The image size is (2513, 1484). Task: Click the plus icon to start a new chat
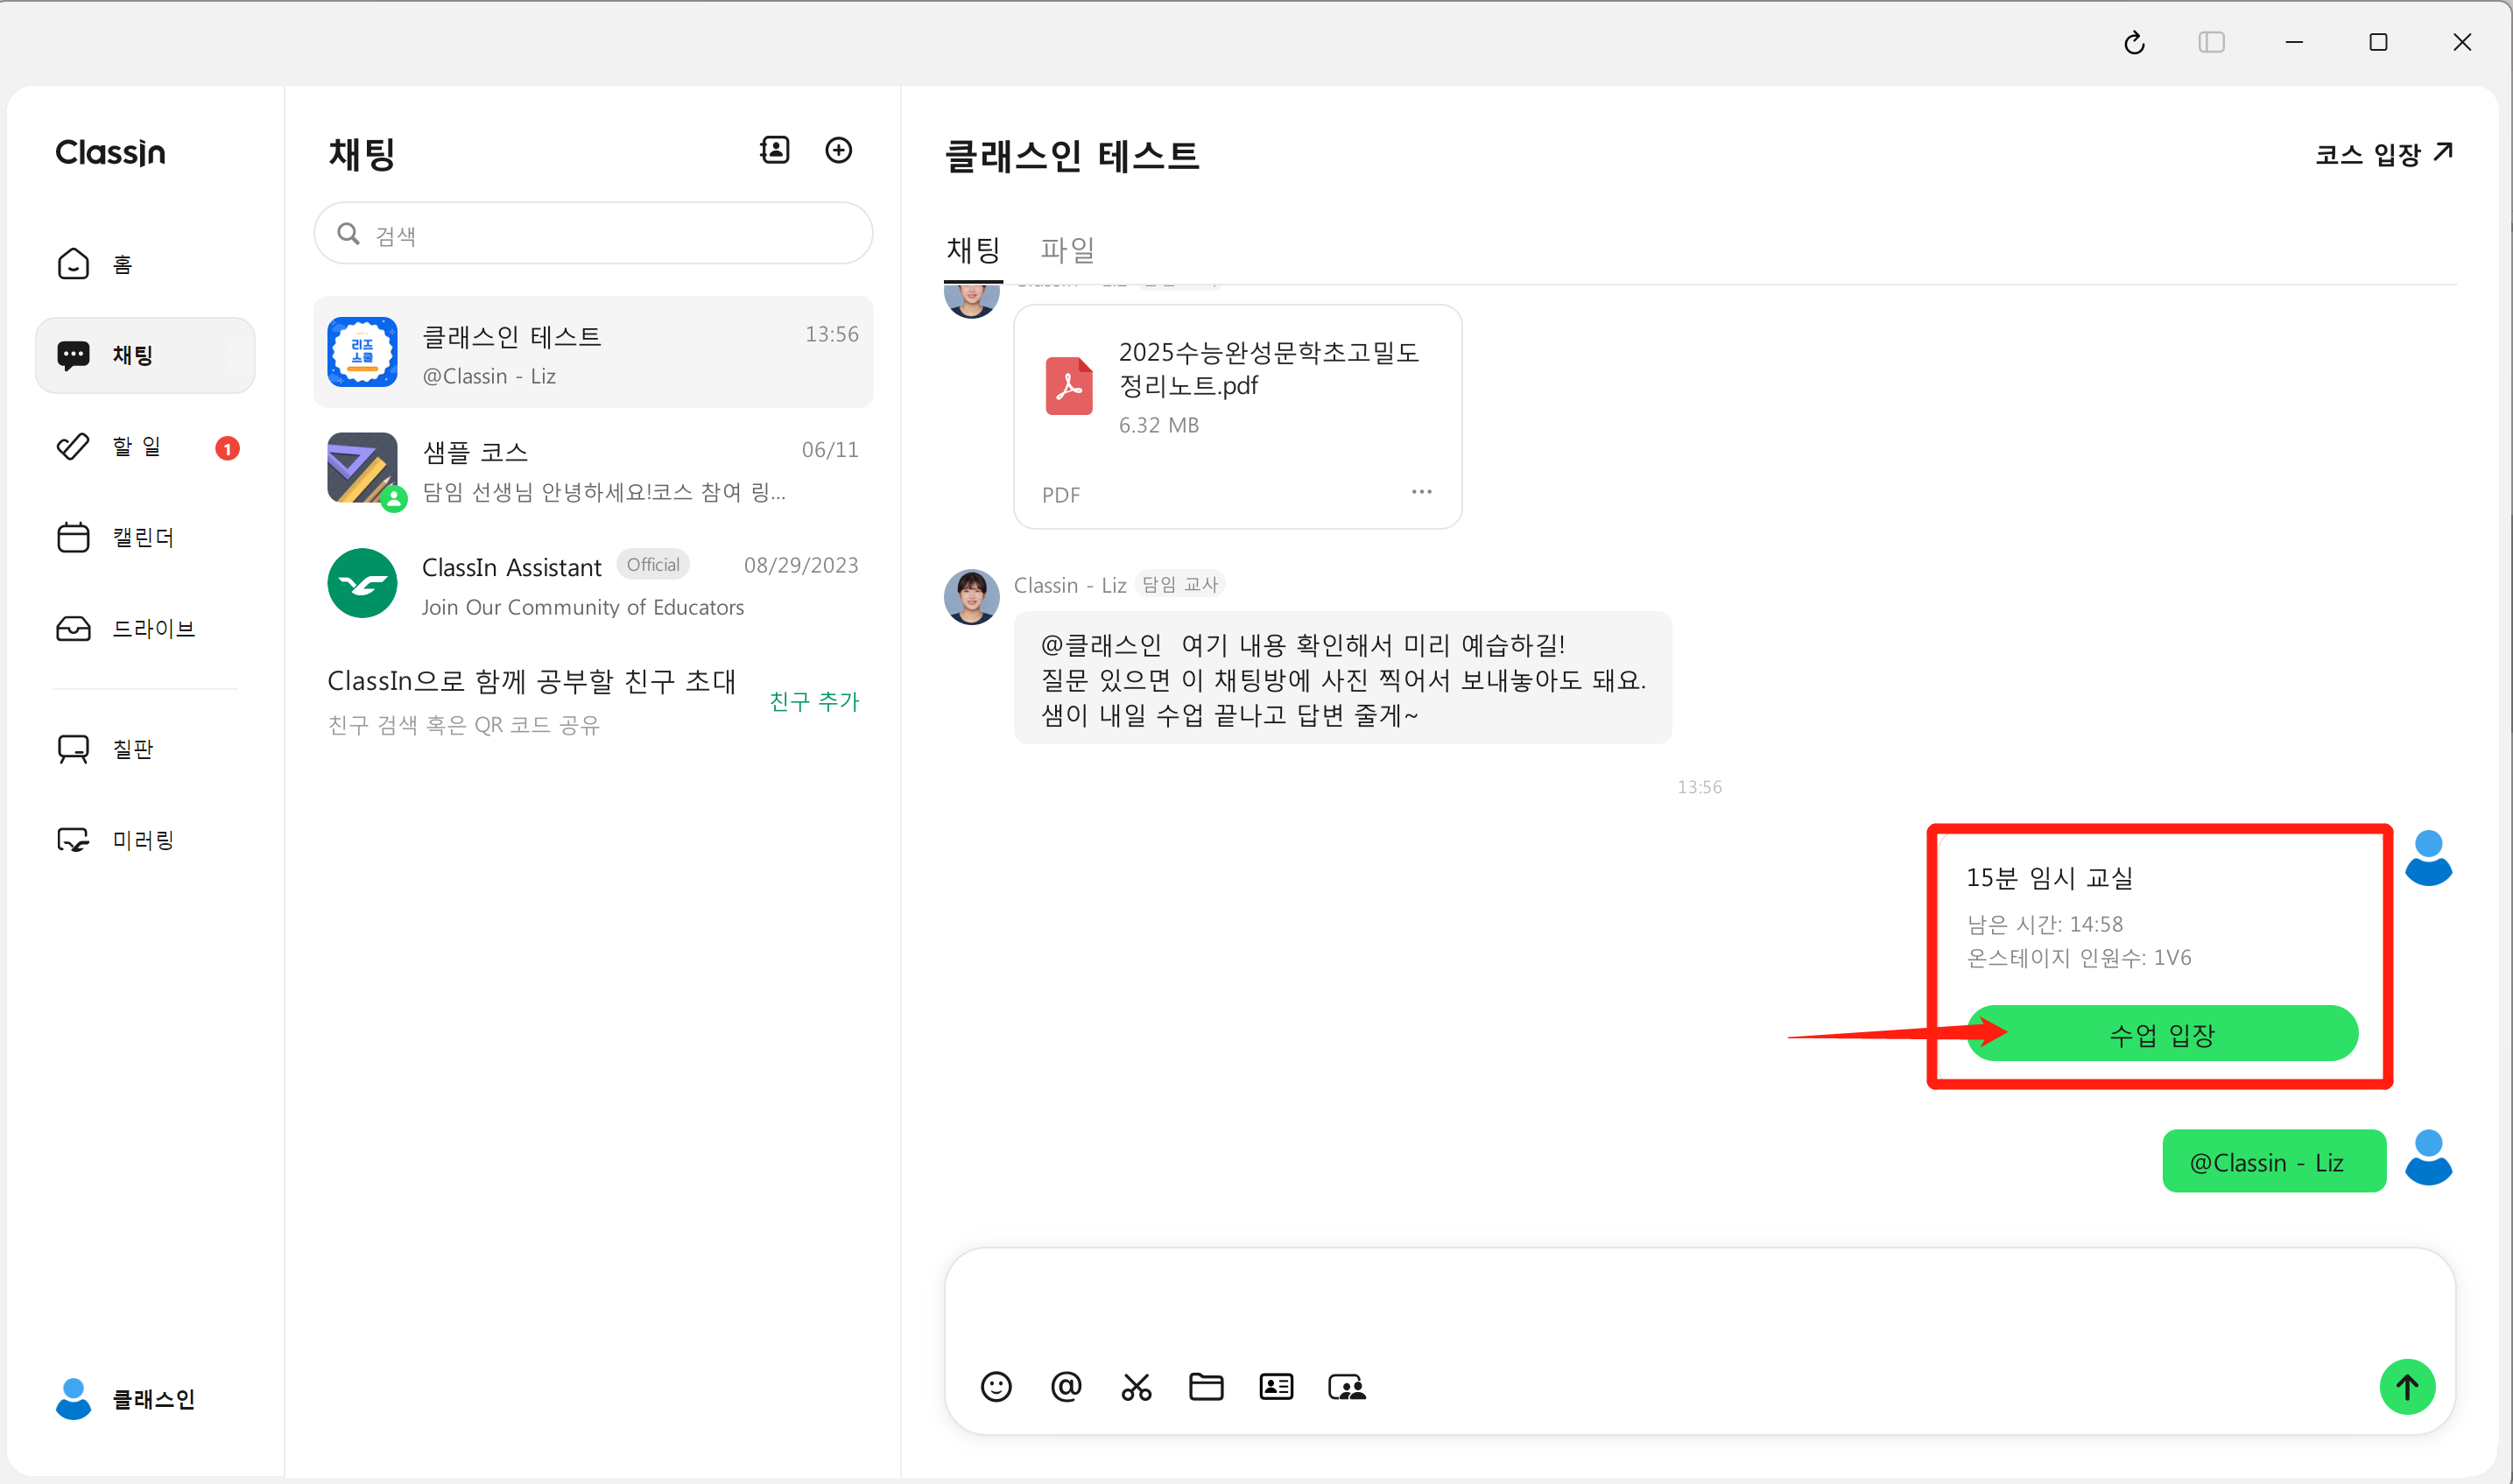point(839,150)
